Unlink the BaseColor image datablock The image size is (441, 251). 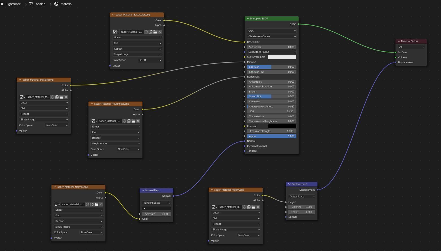tap(160, 32)
